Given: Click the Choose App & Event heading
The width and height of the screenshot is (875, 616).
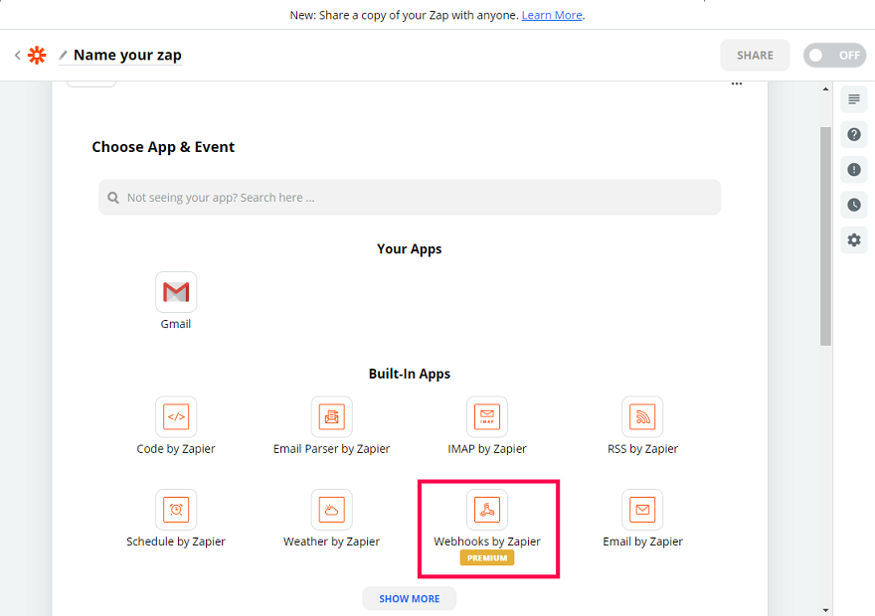Looking at the screenshot, I should (163, 147).
